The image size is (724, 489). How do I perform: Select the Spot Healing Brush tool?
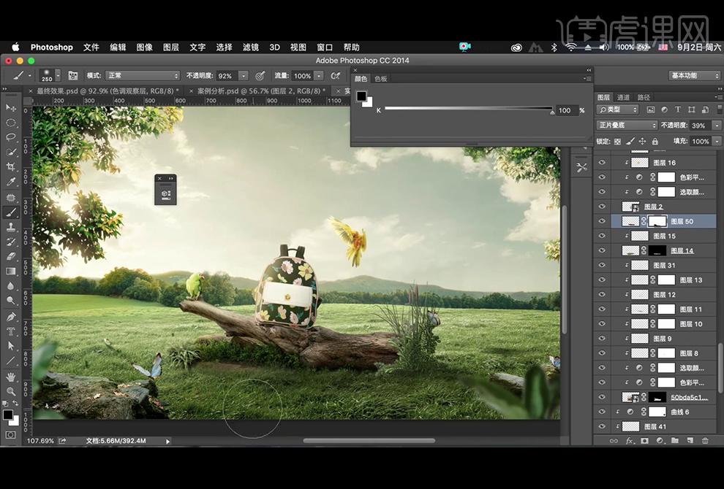(11, 197)
